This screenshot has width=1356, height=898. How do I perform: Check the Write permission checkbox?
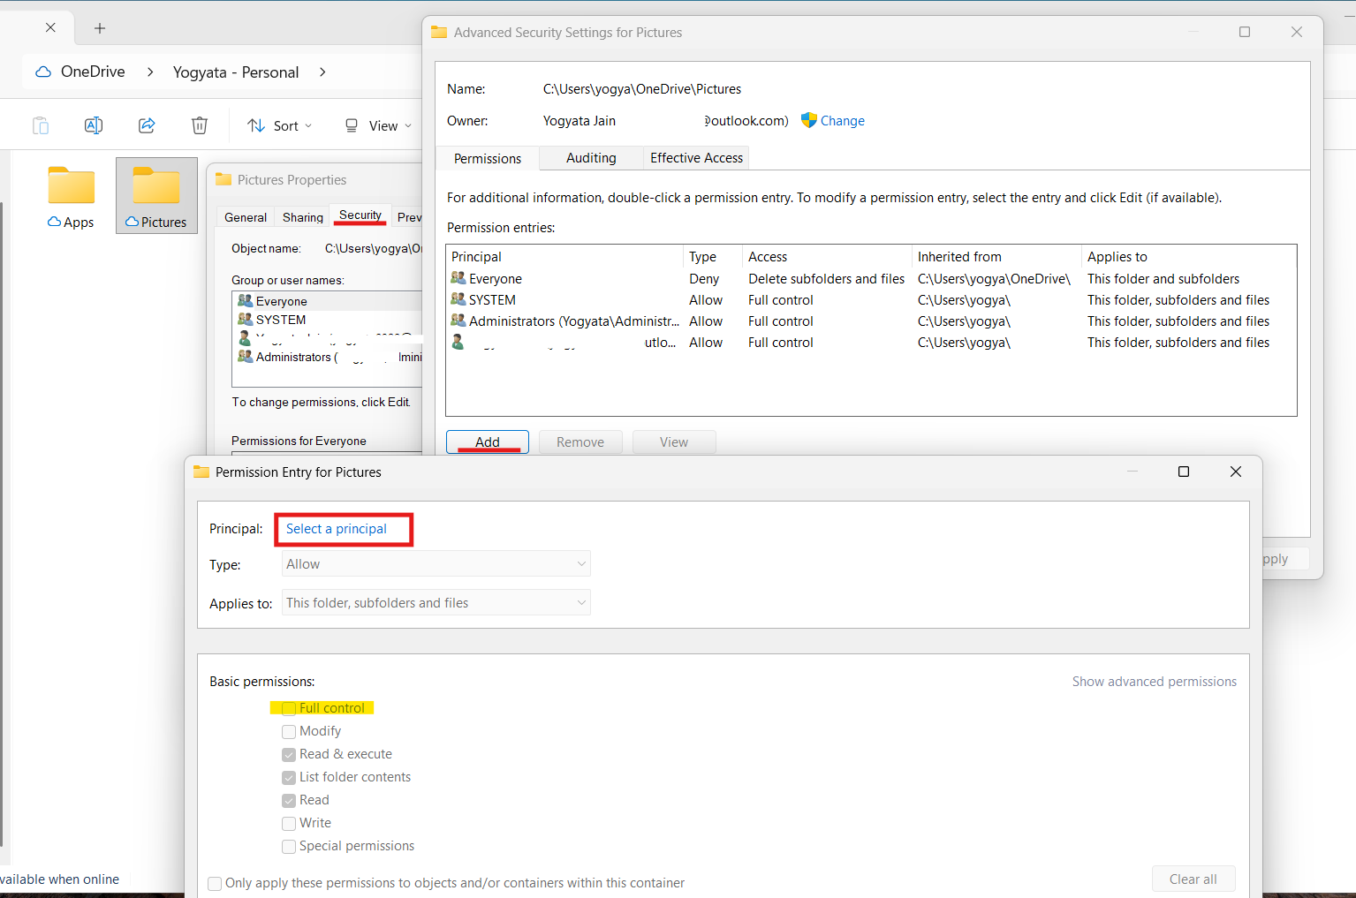[x=288, y=823]
